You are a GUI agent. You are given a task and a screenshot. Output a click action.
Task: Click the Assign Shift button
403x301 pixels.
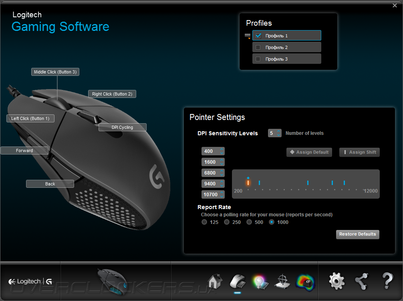click(359, 152)
